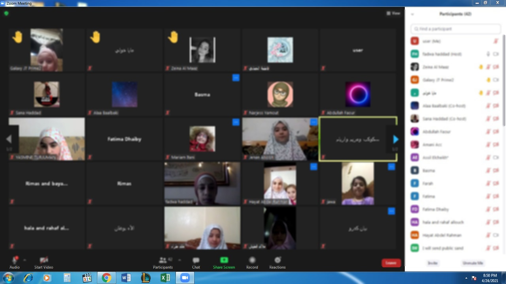
Task: Unmute the microphone via the Audio button
Action: 15,260
